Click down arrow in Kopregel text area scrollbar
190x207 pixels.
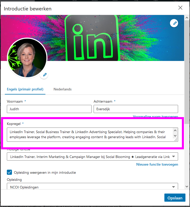pos(175,136)
